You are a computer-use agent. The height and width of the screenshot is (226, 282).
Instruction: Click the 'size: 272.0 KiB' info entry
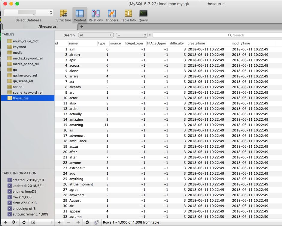click(x=24, y=203)
